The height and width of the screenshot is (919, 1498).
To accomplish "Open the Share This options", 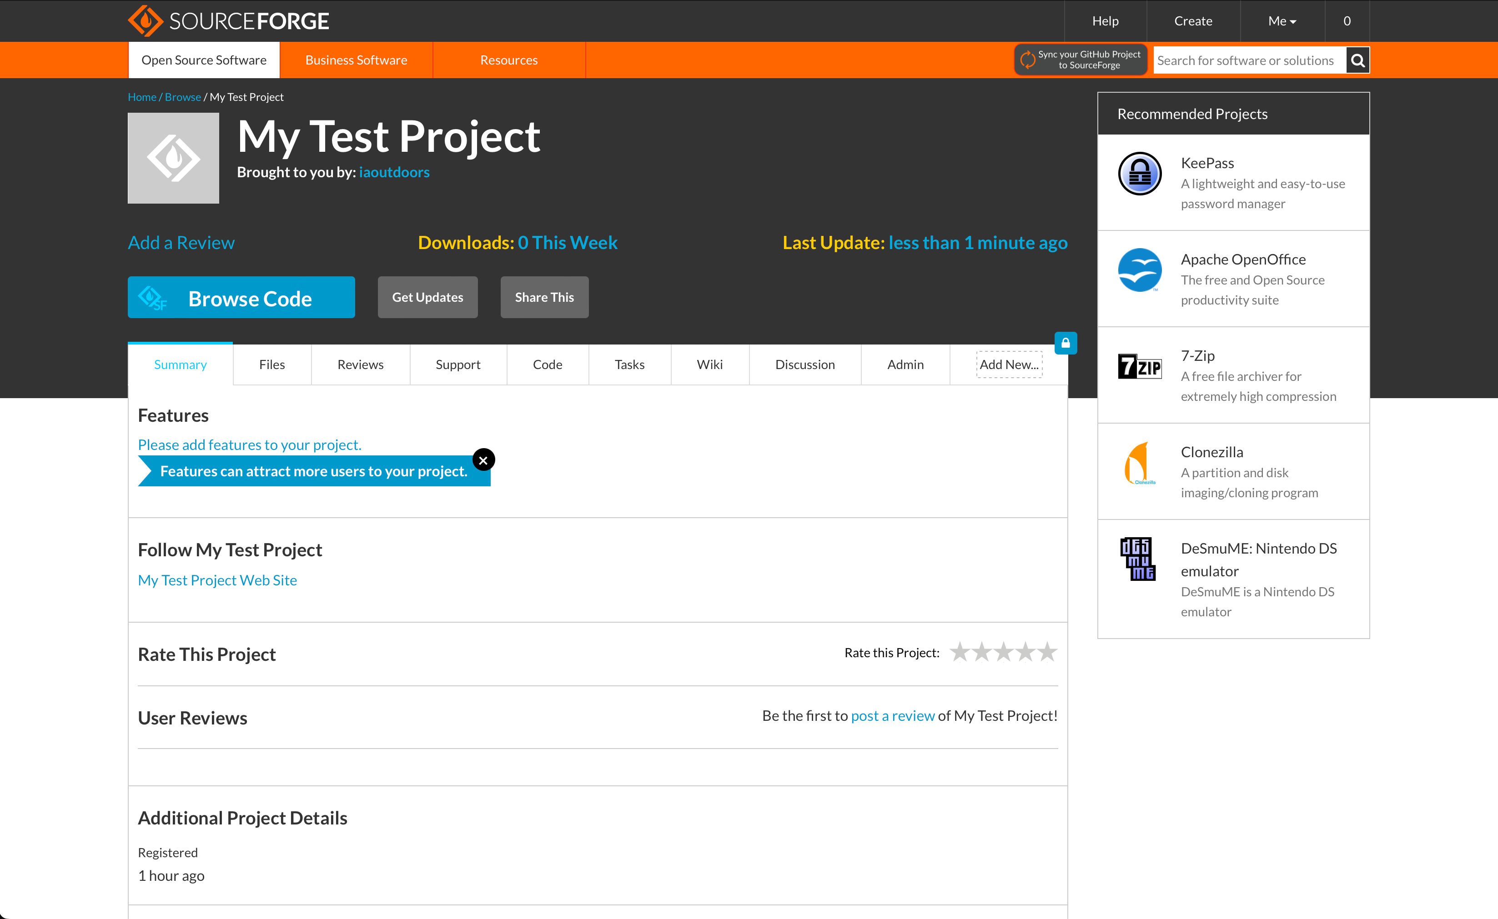I will click(x=544, y=297).
